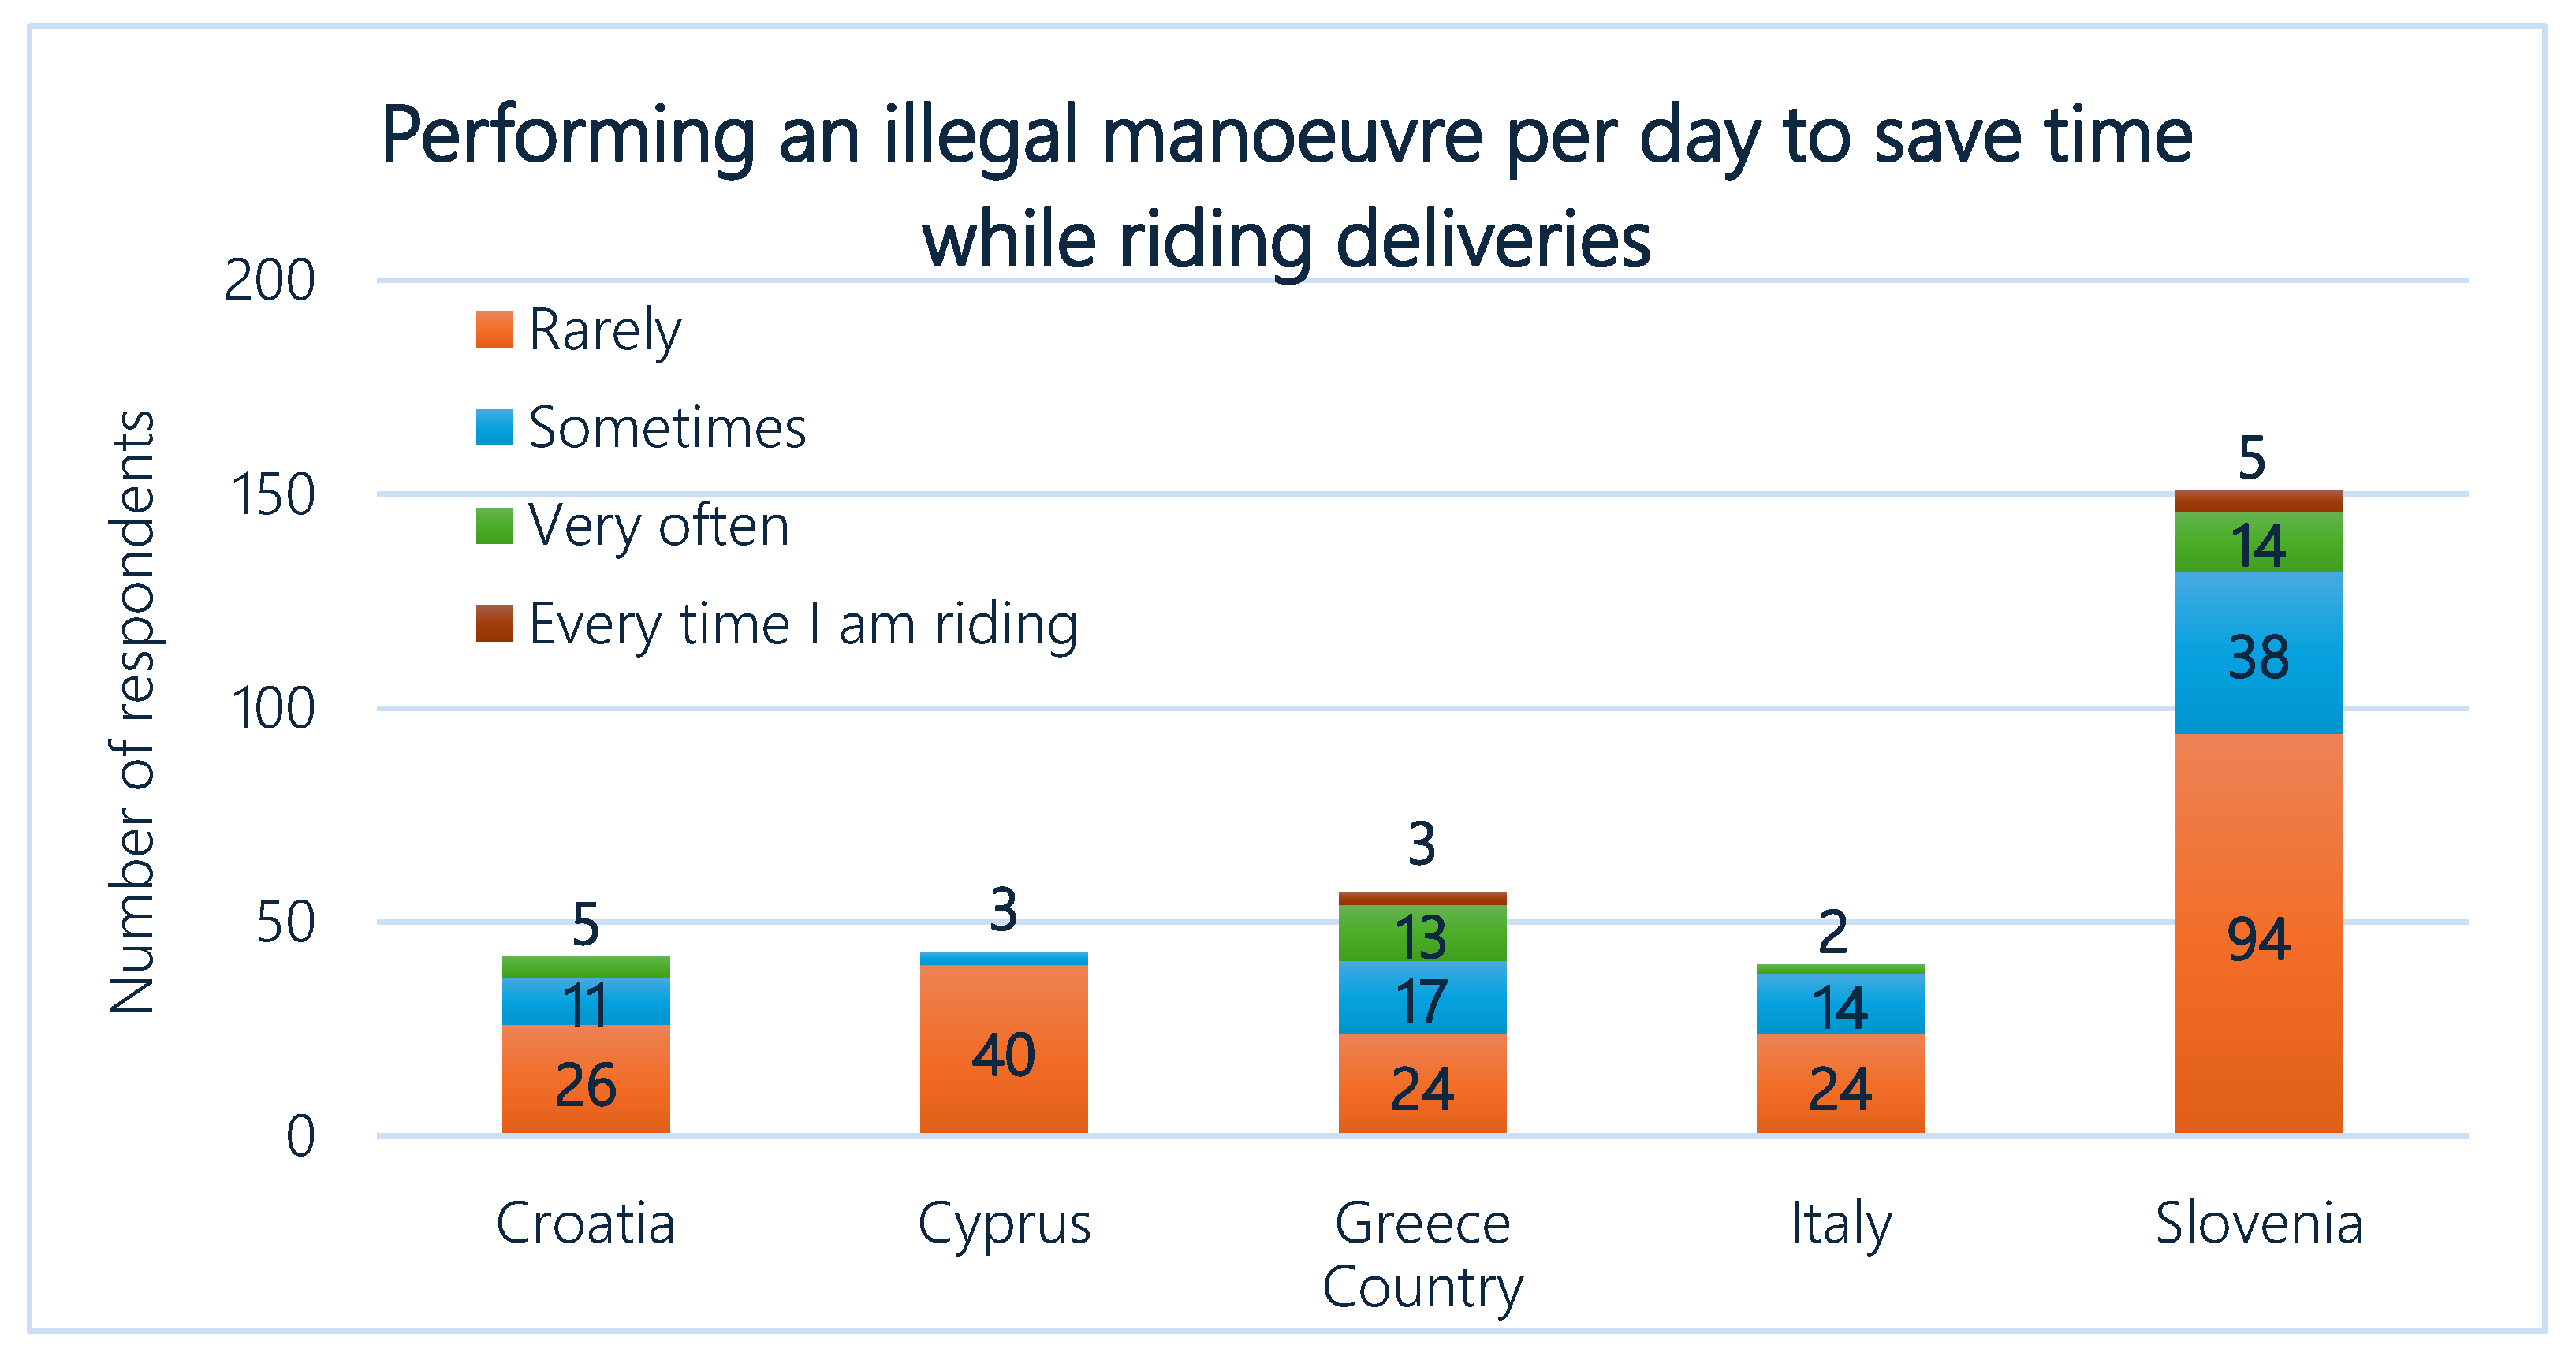This screenshot has width=2576, height=1360.
Task: Click Slovenia's Sometimes segment labeled 38
Action: 2258,654
